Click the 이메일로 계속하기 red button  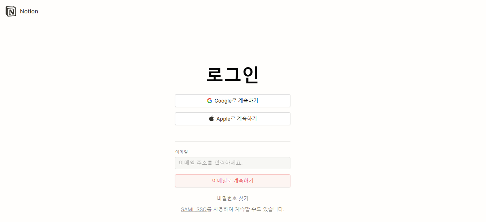pyautogui.click(x=233, y=181)
